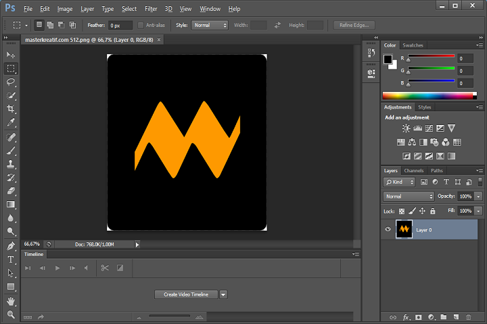Select the Horizontal Type tool
This screenshot has height=324, width=487.
click(x=11, y=259)
